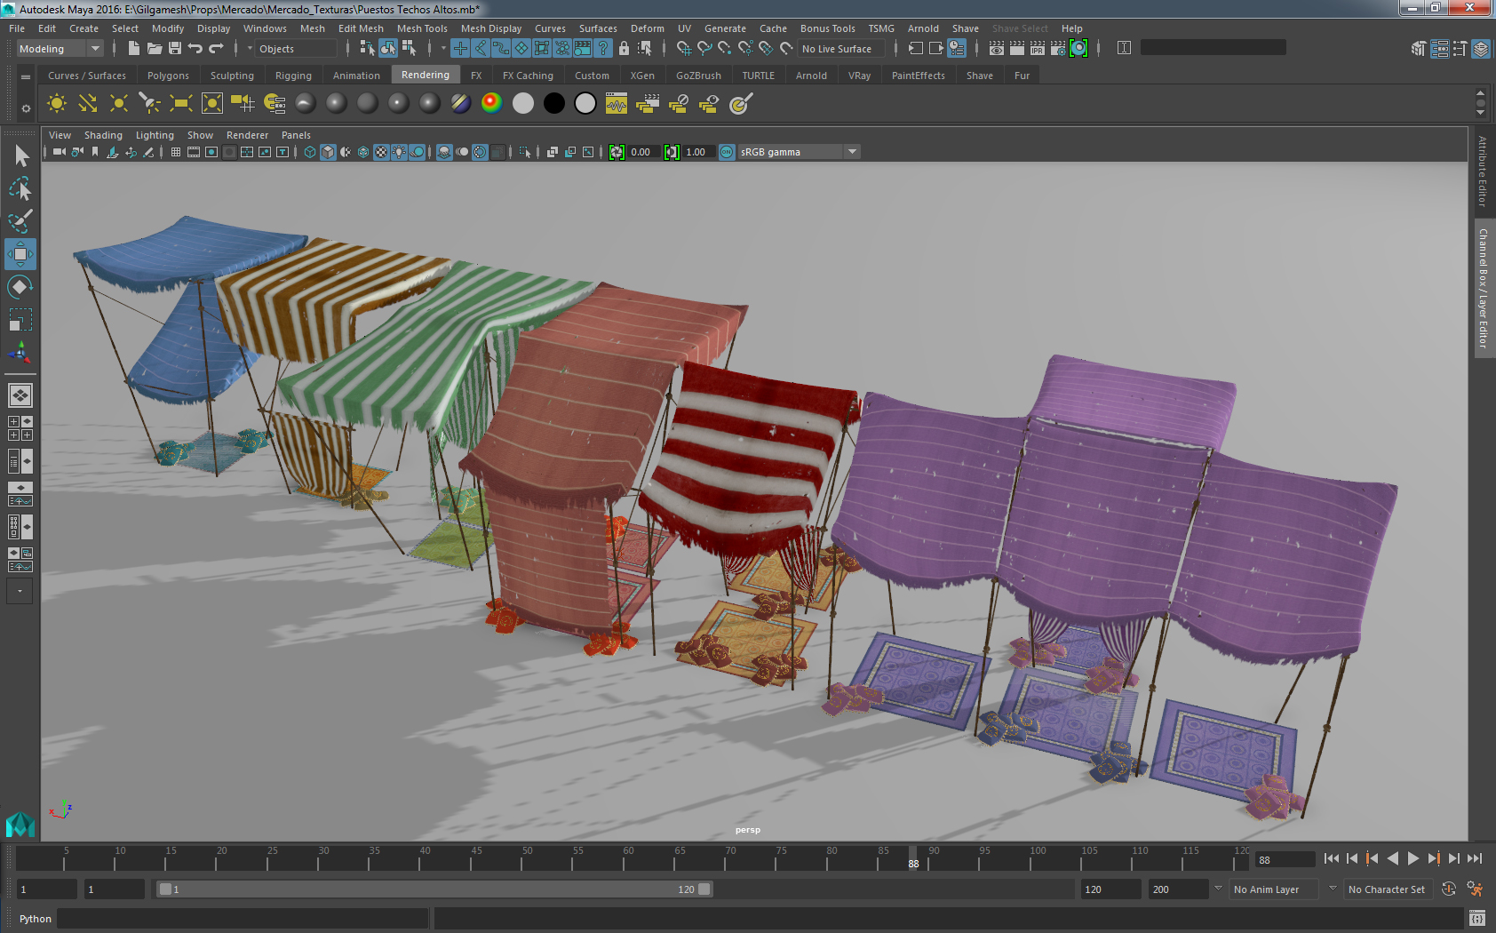
Task: Save the scene with the floppy icon
Action: [175, 49]
